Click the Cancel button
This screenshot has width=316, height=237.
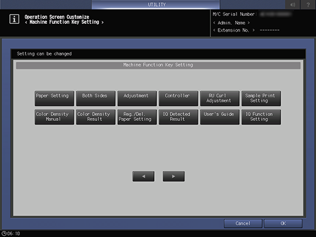click(243, 224)
